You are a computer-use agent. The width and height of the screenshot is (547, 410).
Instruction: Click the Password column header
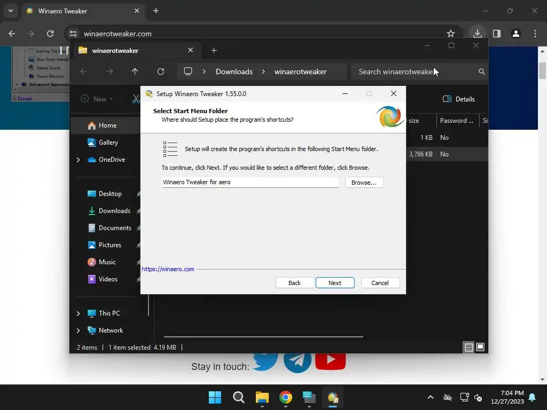(x=457, y=120)
